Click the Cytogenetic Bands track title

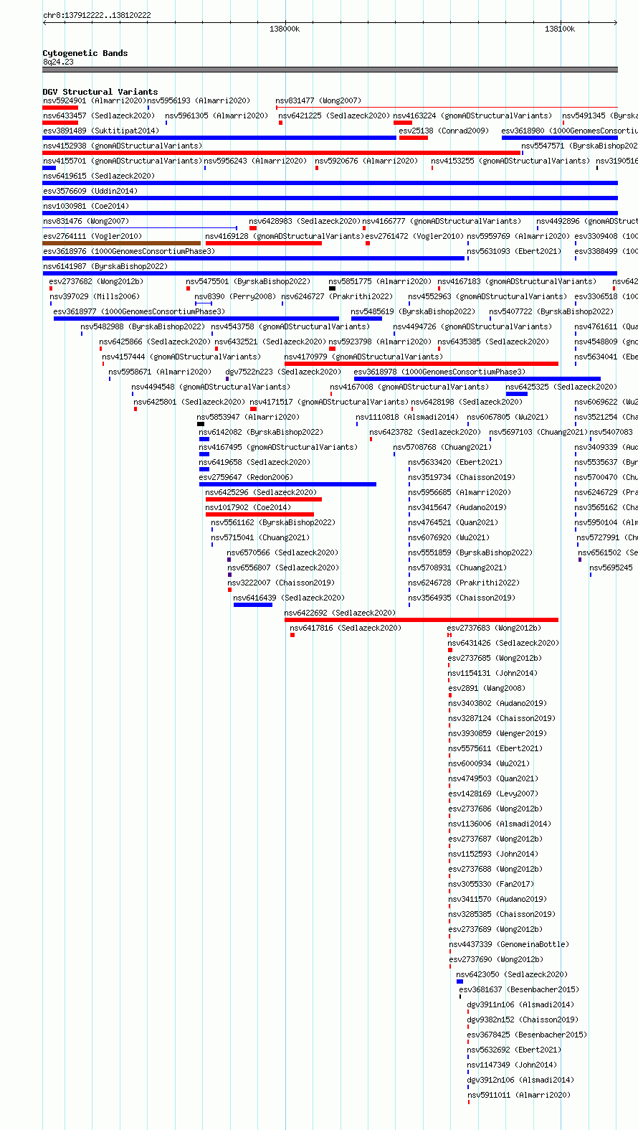85,53
